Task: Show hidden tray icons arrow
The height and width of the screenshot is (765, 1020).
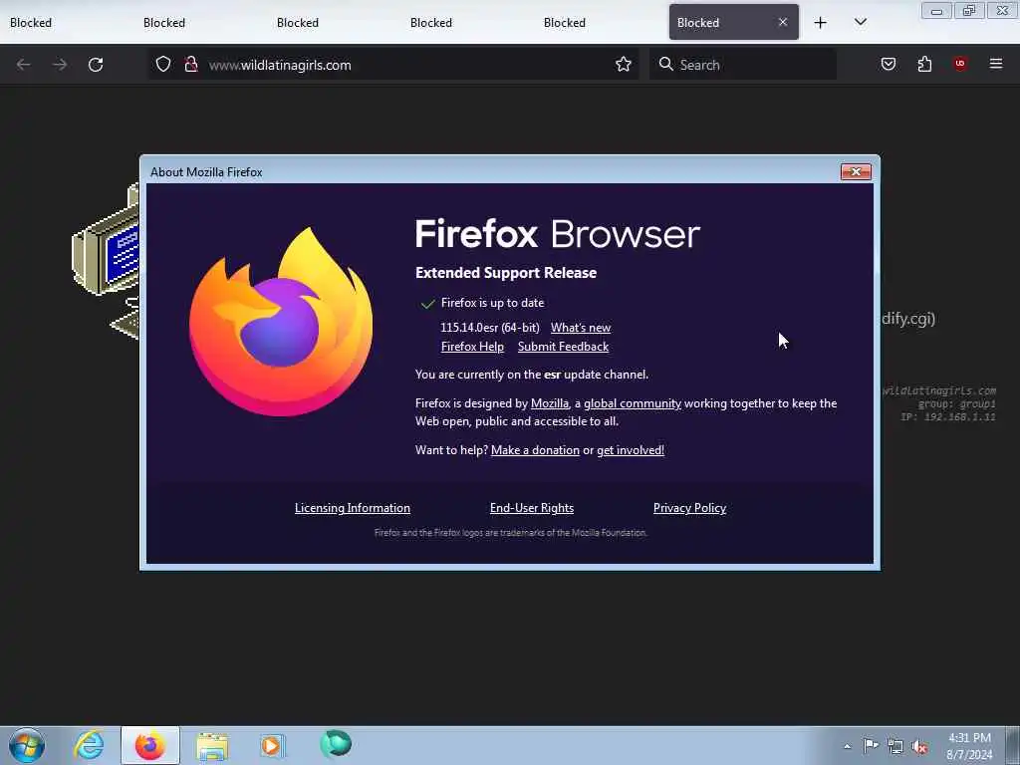Action: 847,747
